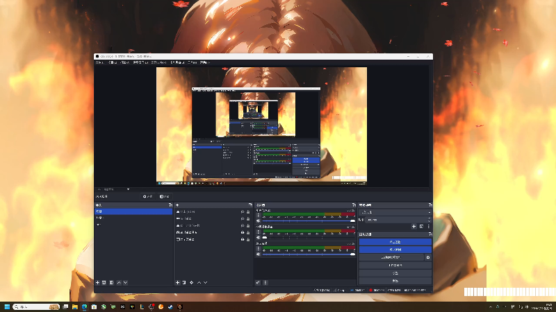Viewport: 556px width, 312px height.
Task: Open the scene transition type dropdown
Action: tap(395, 212)
